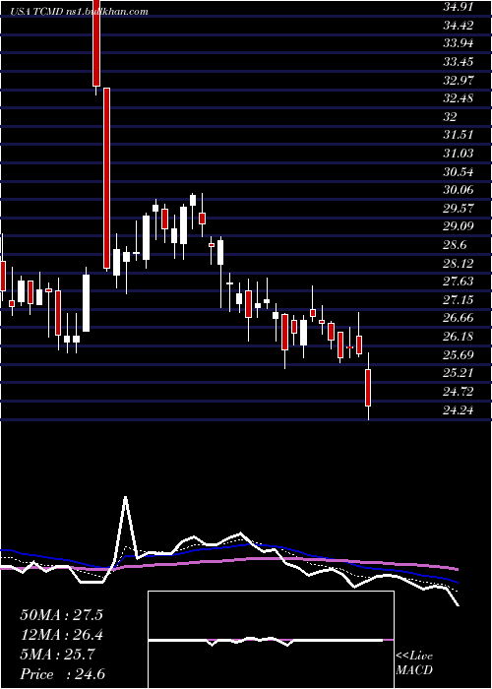This screenshot has height=689, width=492.
Task: Click the 31.51 price axis label
Action: (x=458, y=135)
